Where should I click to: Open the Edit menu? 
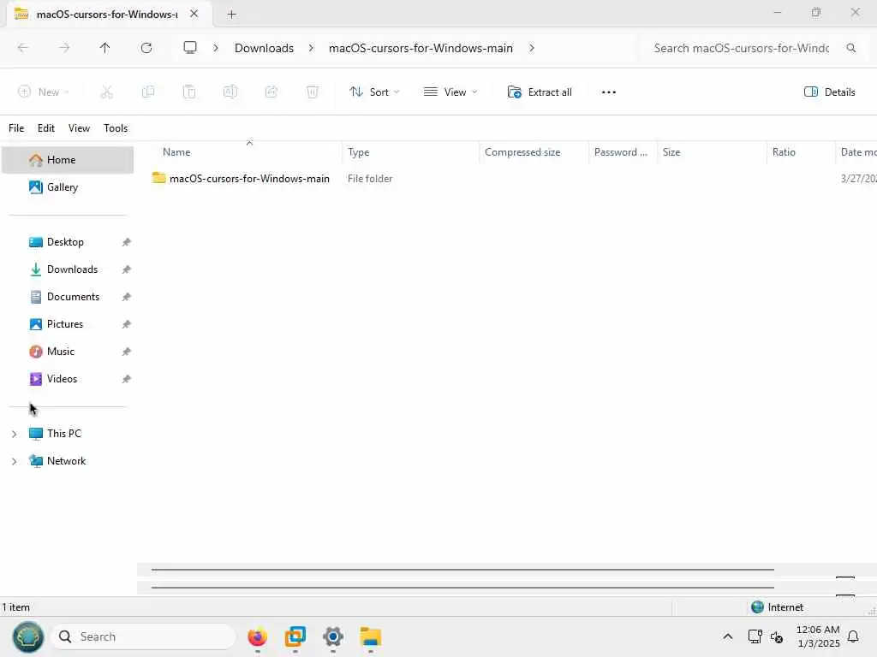pos(46,128)
